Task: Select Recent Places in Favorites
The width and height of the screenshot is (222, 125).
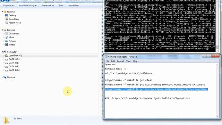Action: tap(15, 23)
